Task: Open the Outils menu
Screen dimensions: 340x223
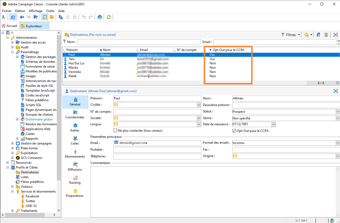Action: [50, 11]
